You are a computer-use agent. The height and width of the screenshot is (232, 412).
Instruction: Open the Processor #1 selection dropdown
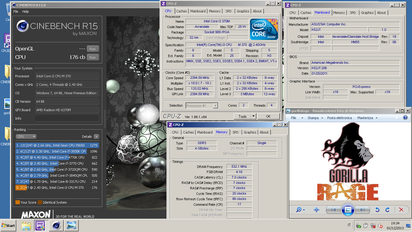tap(202, 105)
